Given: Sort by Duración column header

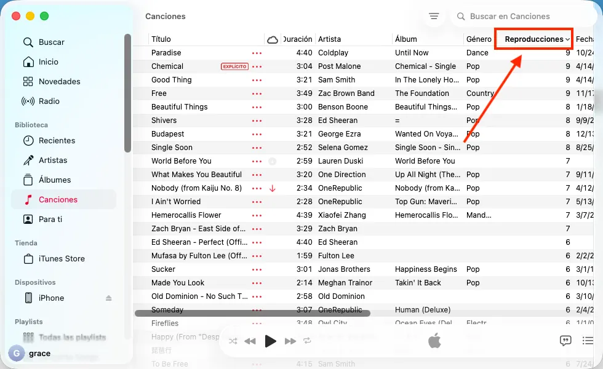Looking at the screenshot, I should pos(298,39).
